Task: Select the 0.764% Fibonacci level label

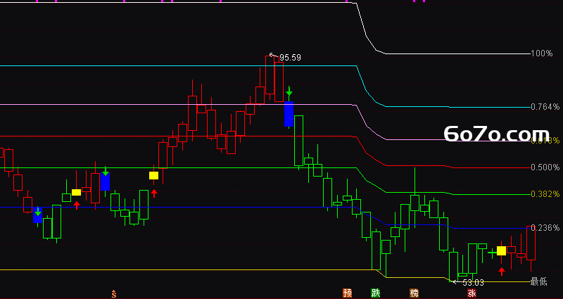Action: (545, 107)
